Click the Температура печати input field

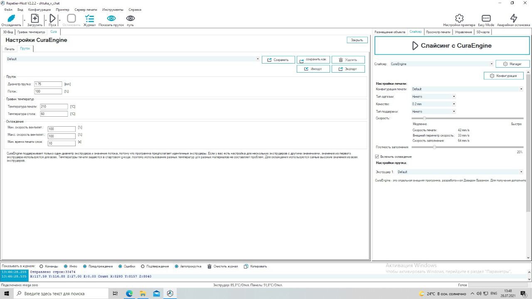pyautogui.click(x=54, y=107)
